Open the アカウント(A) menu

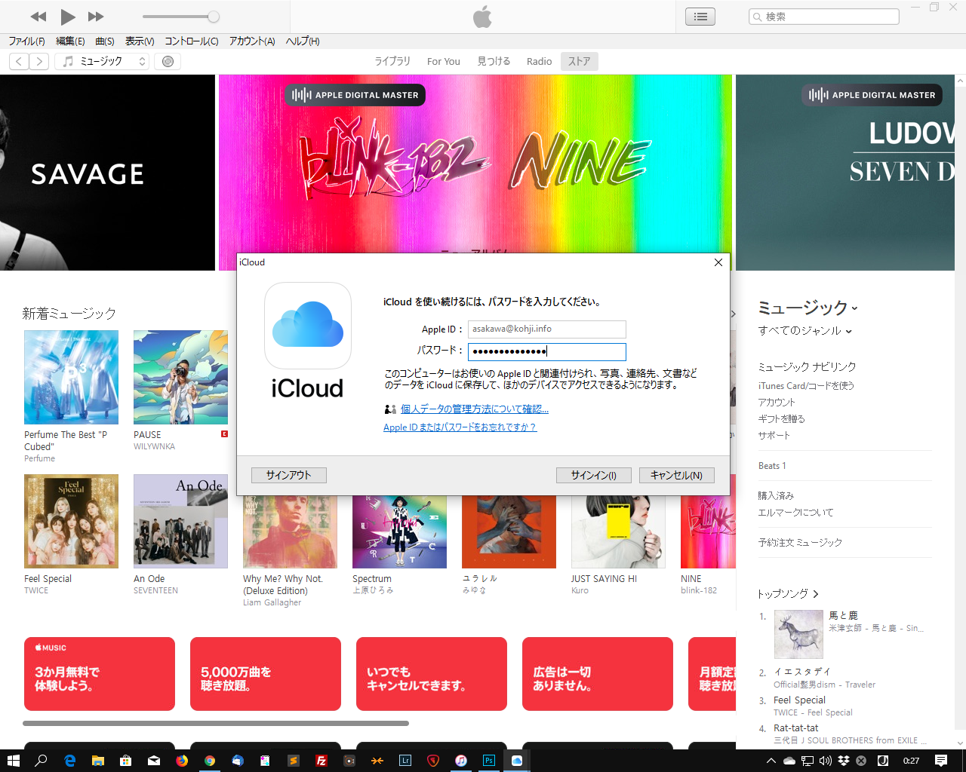tap(252, 41)
